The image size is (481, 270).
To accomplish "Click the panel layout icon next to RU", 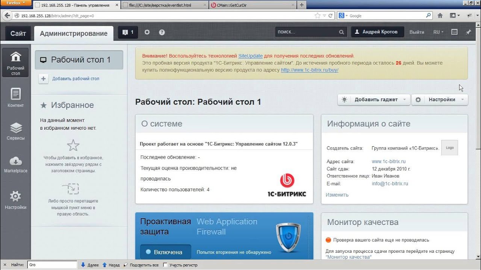I will (454, 32).
